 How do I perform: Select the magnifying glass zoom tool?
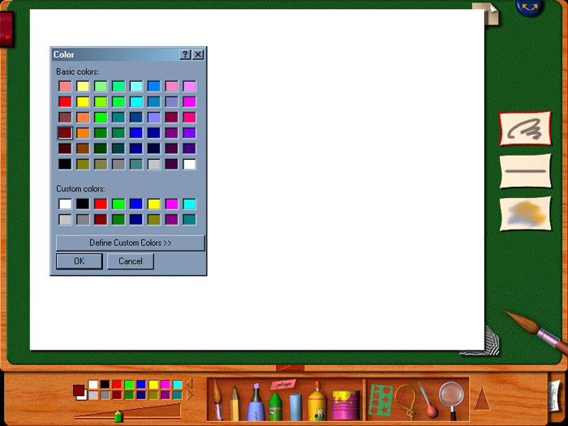pos(452,398)
